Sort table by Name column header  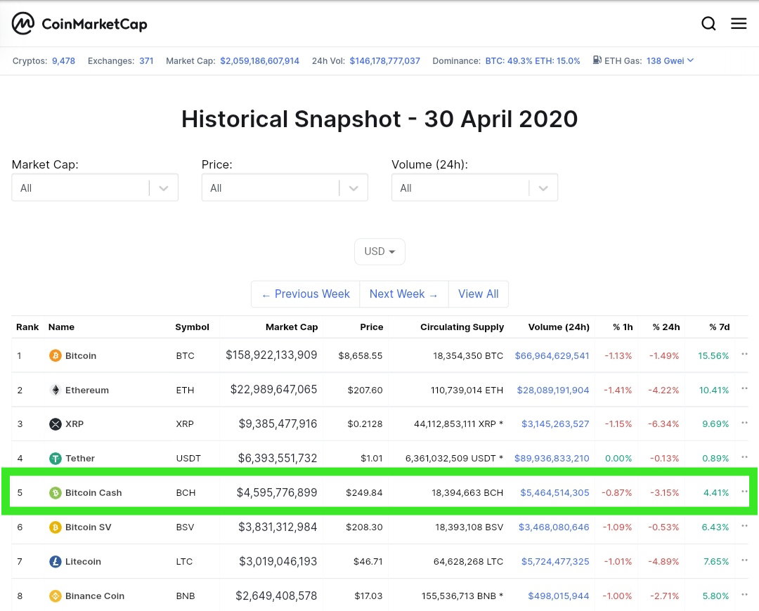[x=61, y=327]
